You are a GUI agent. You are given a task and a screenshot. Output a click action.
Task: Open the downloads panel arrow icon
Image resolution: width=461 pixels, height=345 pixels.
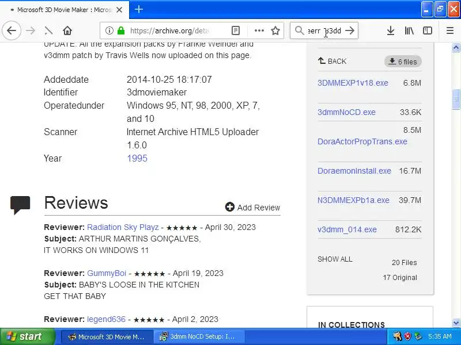(391, 30)
